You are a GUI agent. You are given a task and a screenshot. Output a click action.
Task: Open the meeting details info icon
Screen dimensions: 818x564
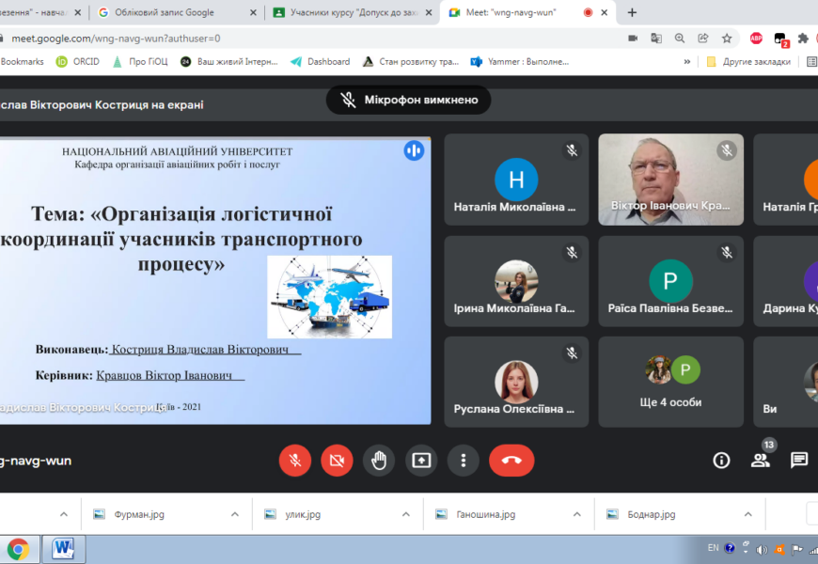tap(721, 460)
